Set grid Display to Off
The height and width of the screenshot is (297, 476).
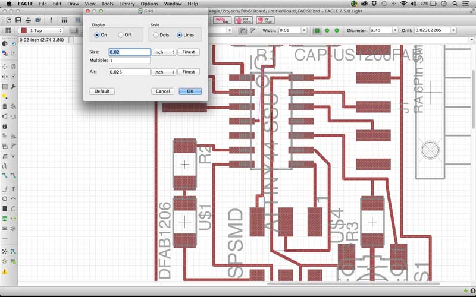(x=121, y=35)
